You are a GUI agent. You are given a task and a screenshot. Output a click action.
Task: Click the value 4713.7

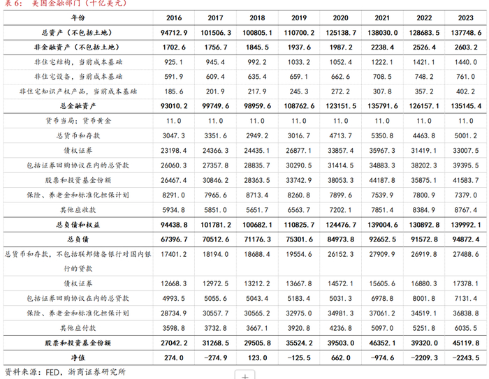click(x=341, y=136)
